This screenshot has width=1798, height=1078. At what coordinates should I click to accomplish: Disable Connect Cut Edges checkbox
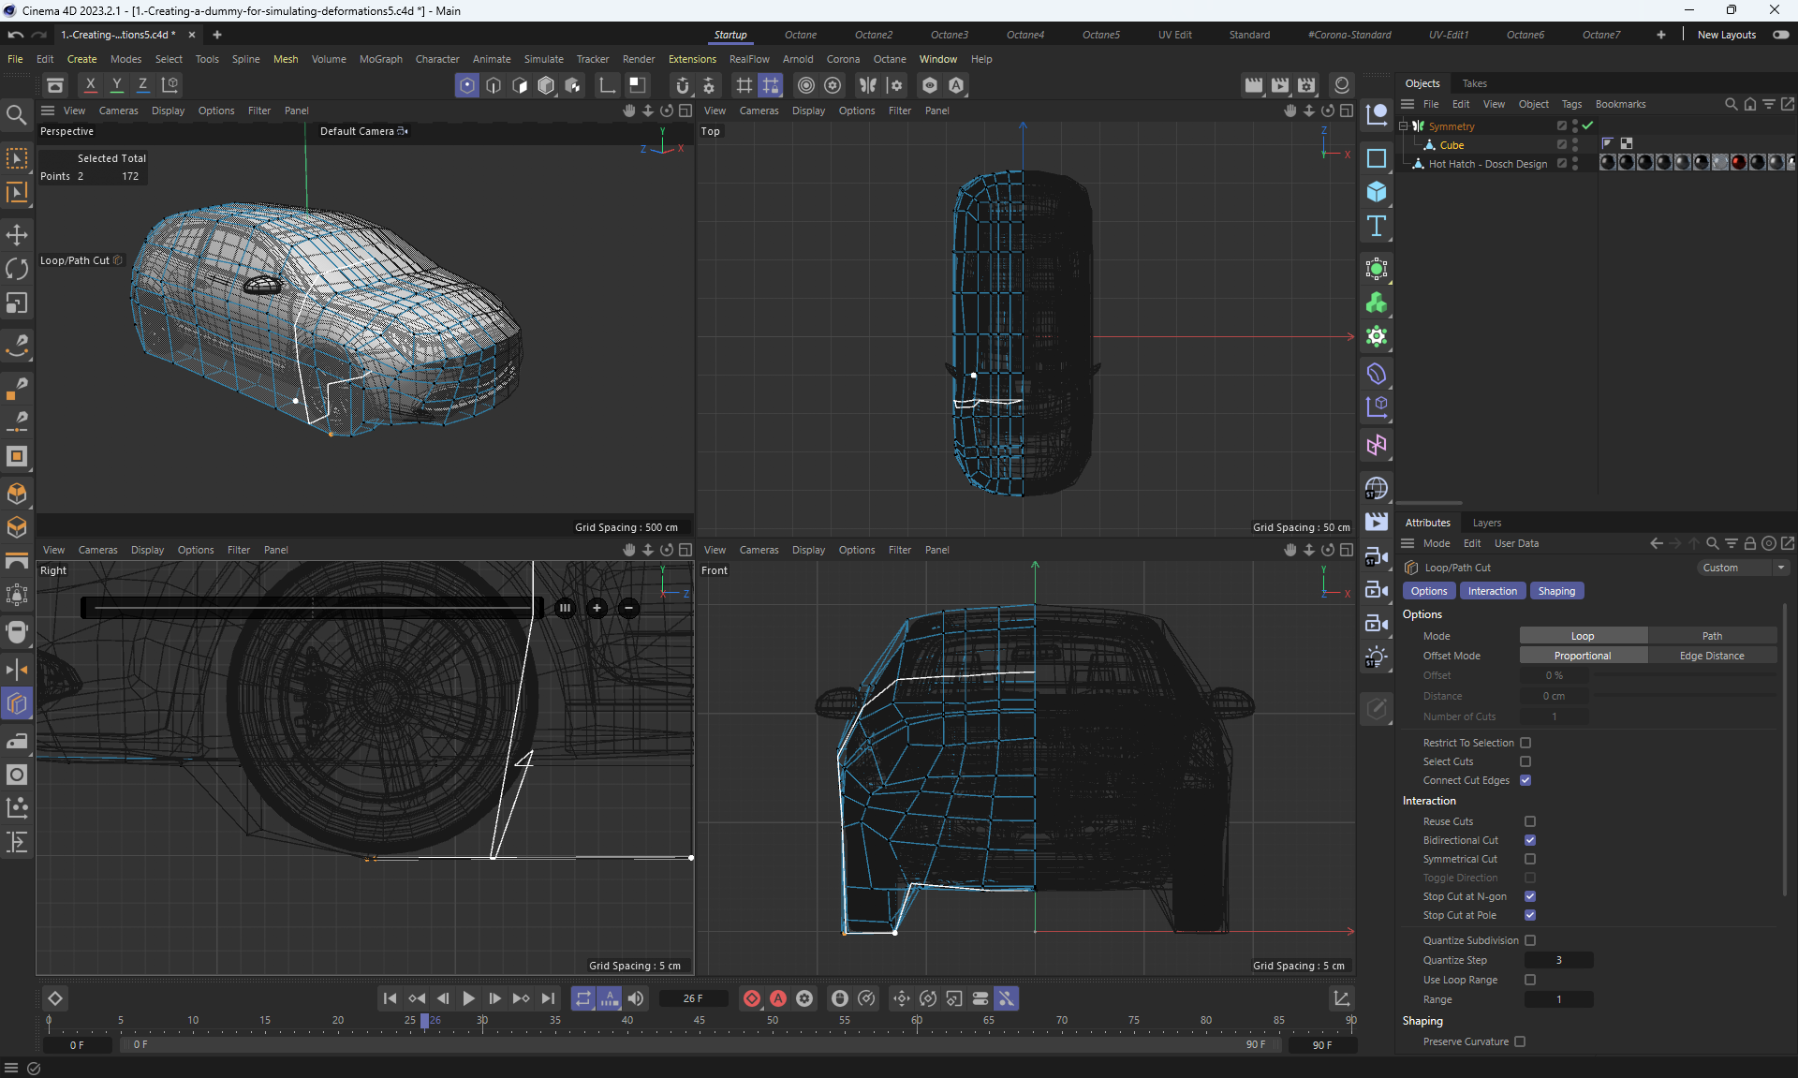click(1525, 780)
